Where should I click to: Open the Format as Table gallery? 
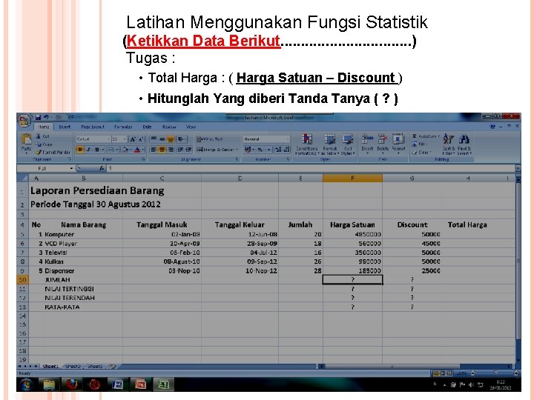[x=329, y=144]
